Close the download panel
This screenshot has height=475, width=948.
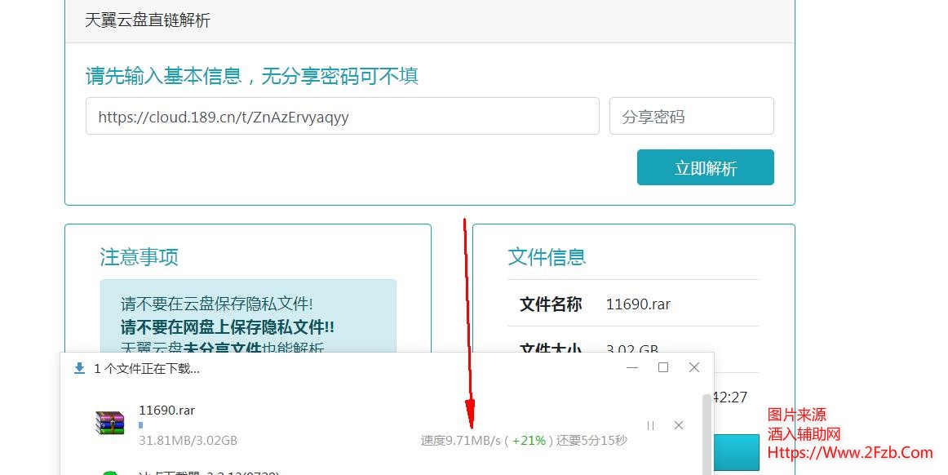pyautogui.click(x=694, y=367)
